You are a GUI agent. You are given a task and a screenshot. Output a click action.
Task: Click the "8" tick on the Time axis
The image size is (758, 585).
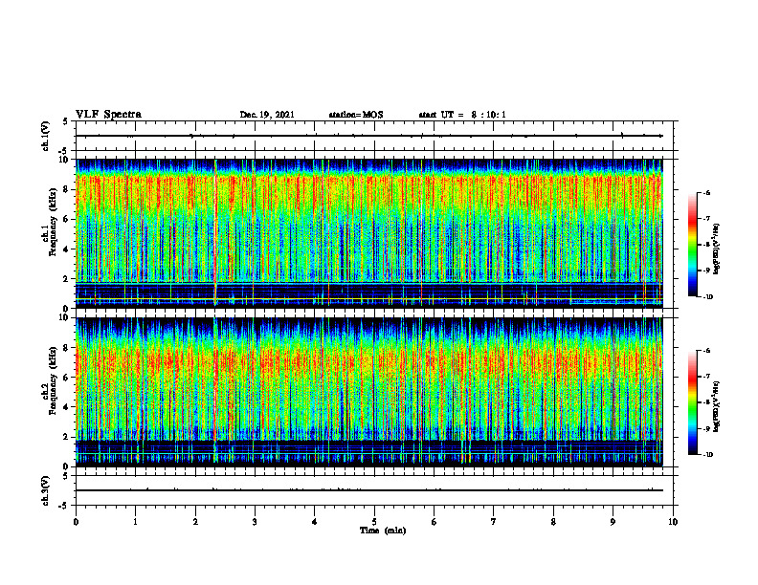(553, 522)
